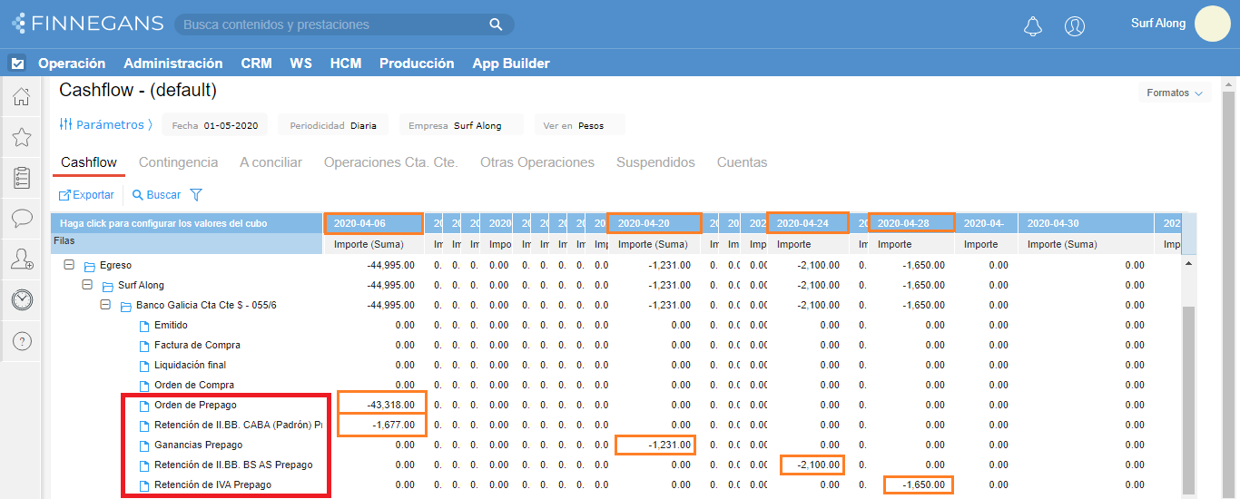Switch to the Contingencia tab

[x=178, y=162]
